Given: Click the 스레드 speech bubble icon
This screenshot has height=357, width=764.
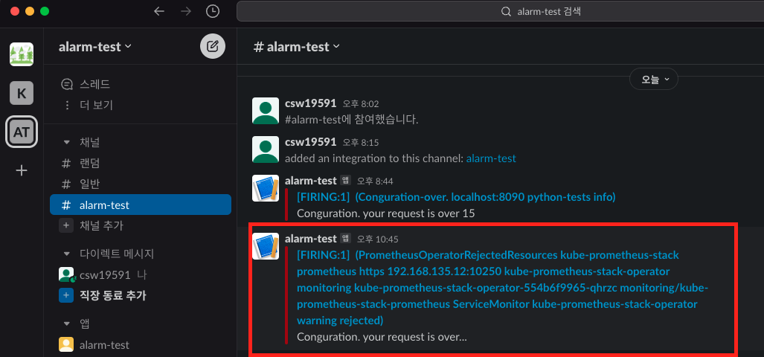Looking at the screenshot, I should tap(67, 85).
